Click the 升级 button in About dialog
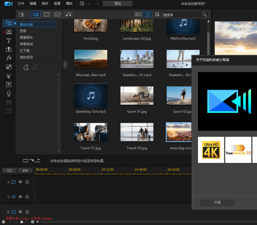 (x=217, y=202)
